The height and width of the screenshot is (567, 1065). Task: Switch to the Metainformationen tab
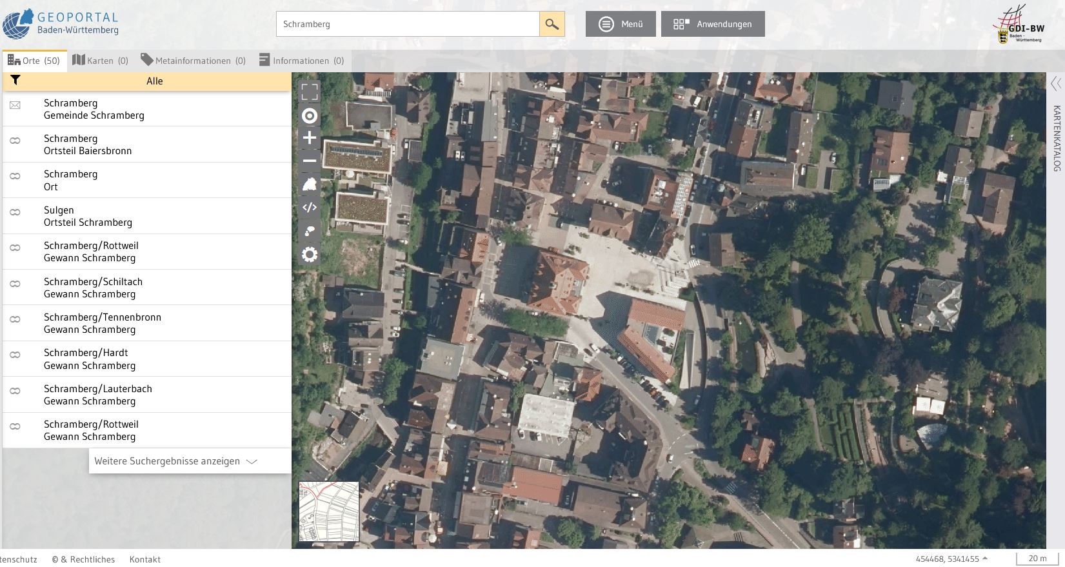coord(193,61)
